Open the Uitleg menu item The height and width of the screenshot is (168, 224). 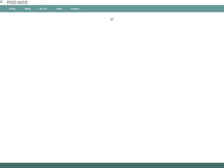(x=27, y=9)
